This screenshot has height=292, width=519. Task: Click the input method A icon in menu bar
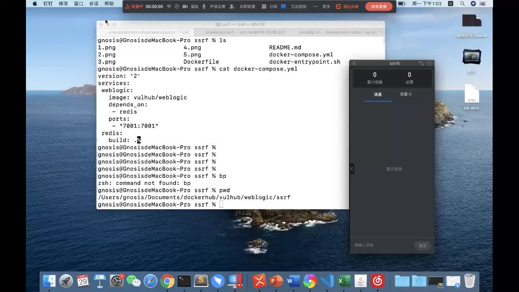(450, 4)
